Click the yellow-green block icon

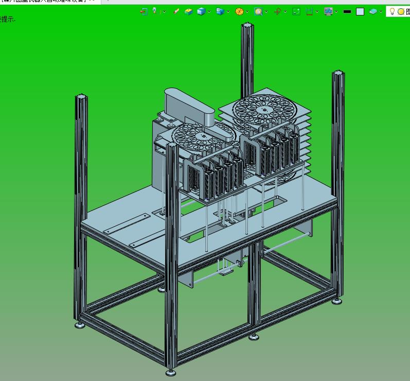pyautogui.click(x=188, y=11)
